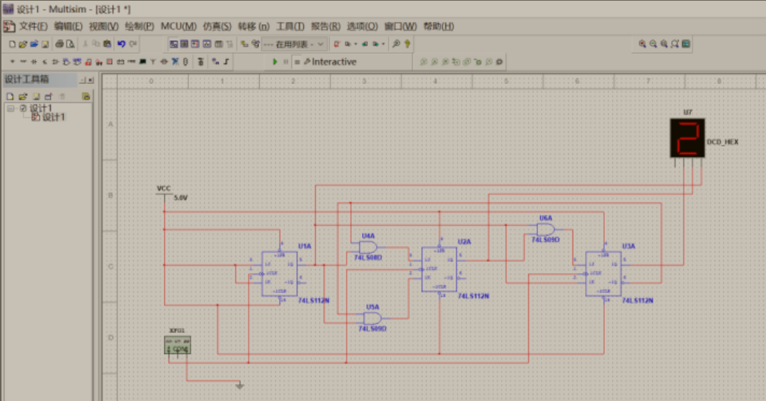The height and width of the screenshot is (401, 766).
Task: Select the 设计1 project root in the tree
Action: coord(40,108)
